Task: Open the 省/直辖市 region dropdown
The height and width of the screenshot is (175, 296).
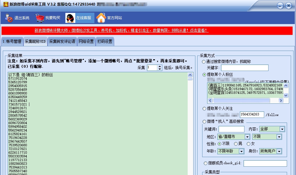Action: click(x=234, y=137)
